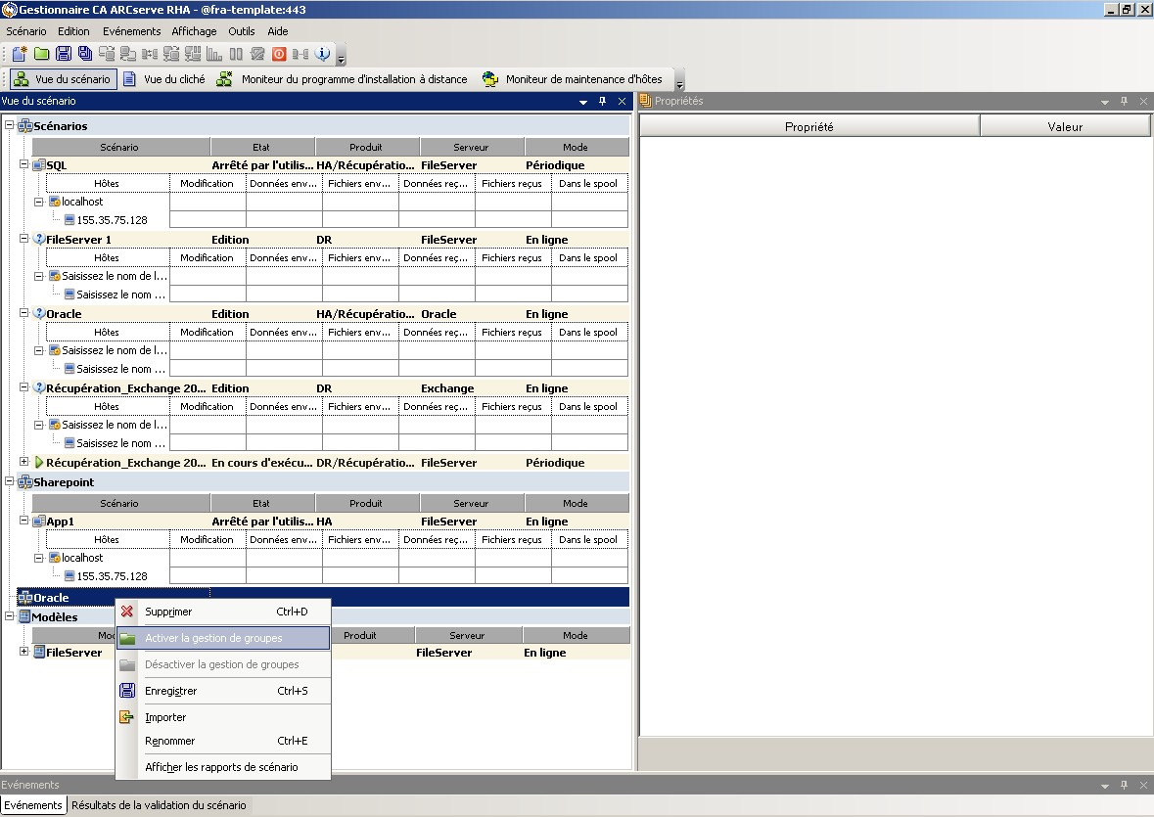
Task: Switch to Vue du cliché view
Action: pyautogui.click(x=164, y=79)
